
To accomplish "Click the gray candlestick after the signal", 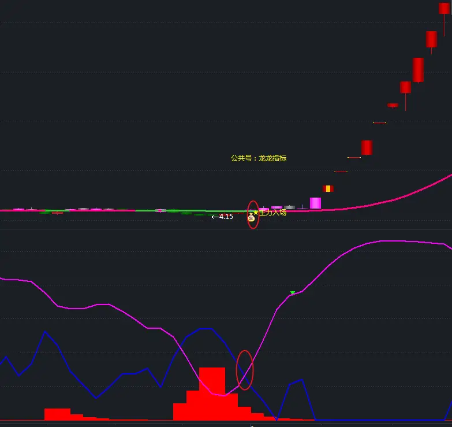I will [289, 207].
